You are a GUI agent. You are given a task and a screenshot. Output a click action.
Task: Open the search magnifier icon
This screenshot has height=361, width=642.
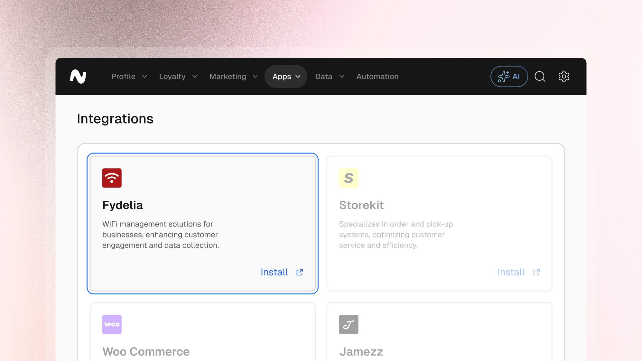tap(540, 77)
